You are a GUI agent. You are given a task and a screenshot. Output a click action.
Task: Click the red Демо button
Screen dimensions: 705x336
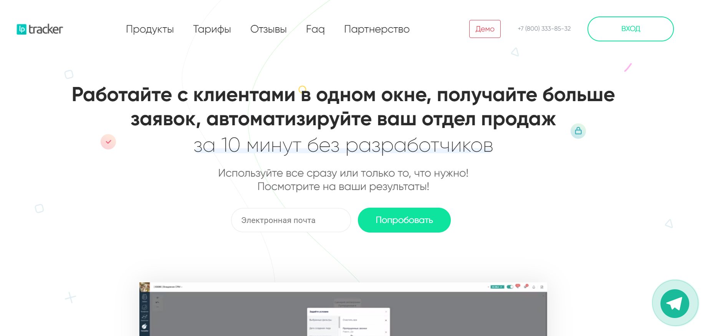coord(485,29)
